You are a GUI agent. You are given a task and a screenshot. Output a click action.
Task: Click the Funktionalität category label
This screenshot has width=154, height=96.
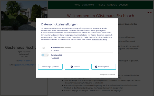pyautogui.click(x=56, y=55)
